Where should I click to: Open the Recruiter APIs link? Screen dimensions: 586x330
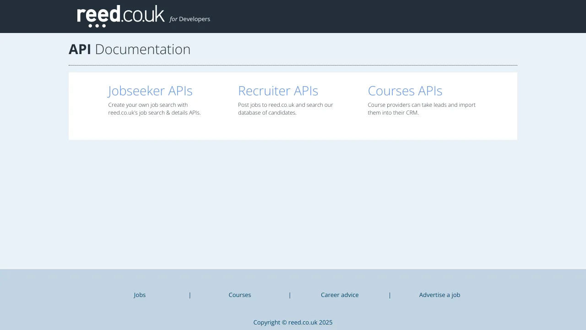278,91
